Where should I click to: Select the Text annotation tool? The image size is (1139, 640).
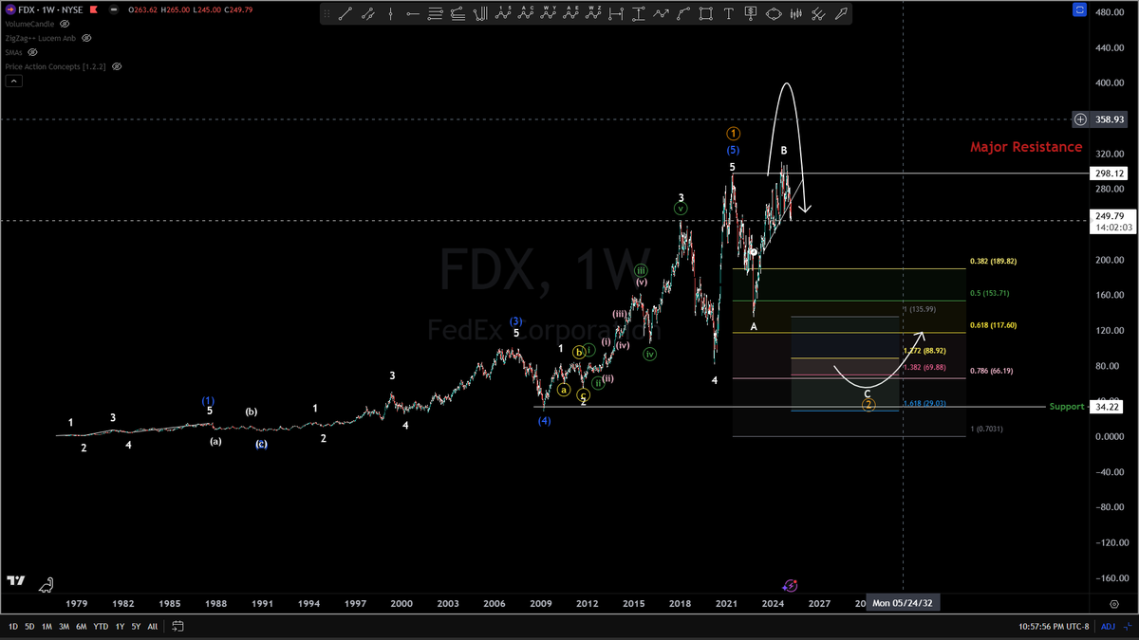pyautogui.click(x=728, y=13)
